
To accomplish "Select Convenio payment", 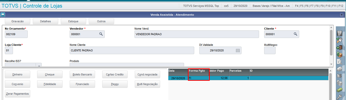I will point(17,84).
